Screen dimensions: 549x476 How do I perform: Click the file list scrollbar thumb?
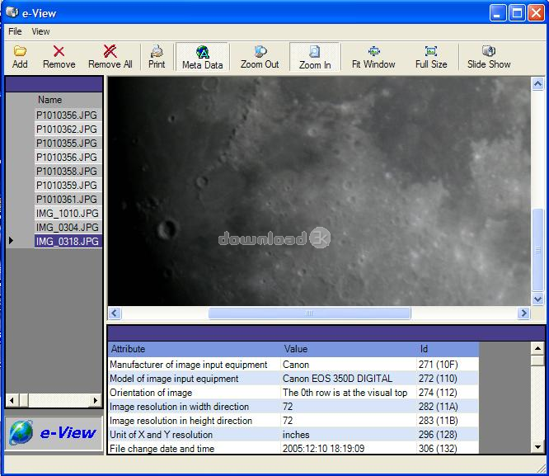click(24, 400)
